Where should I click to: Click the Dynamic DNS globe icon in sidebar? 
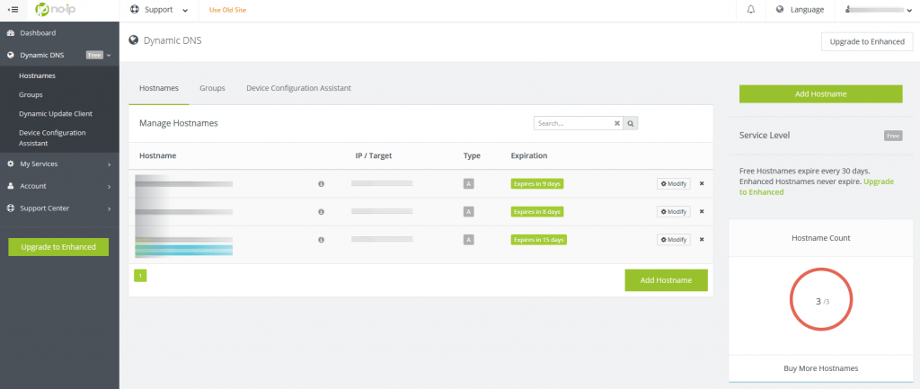(x=11, y=55)
